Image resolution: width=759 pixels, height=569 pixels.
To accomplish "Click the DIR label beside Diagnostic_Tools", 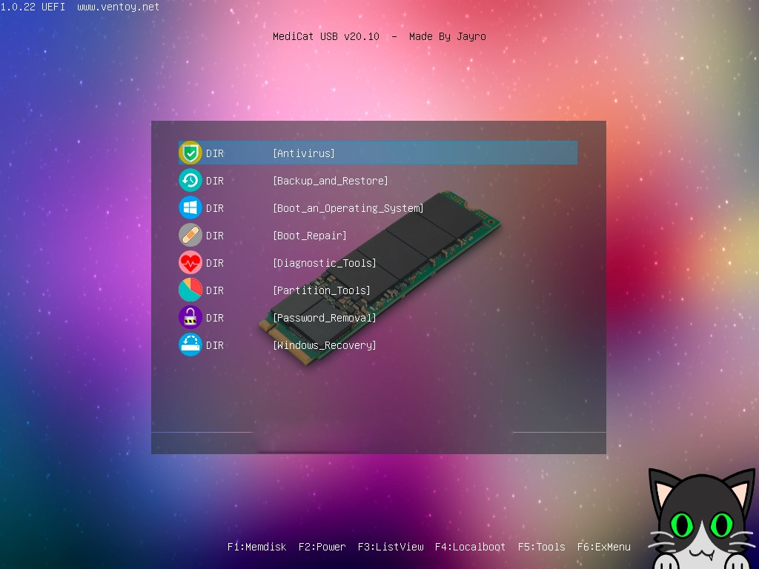I will coord(215,263).
